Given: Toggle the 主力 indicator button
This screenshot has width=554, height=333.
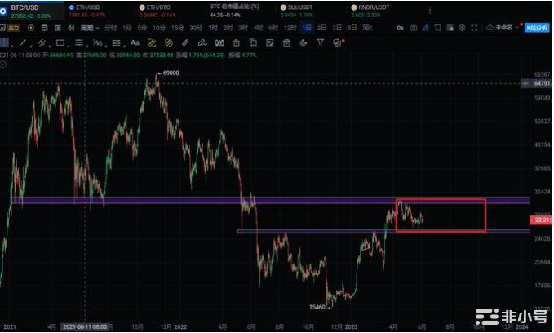Looking at the screenshot, I should pos(13,28).
